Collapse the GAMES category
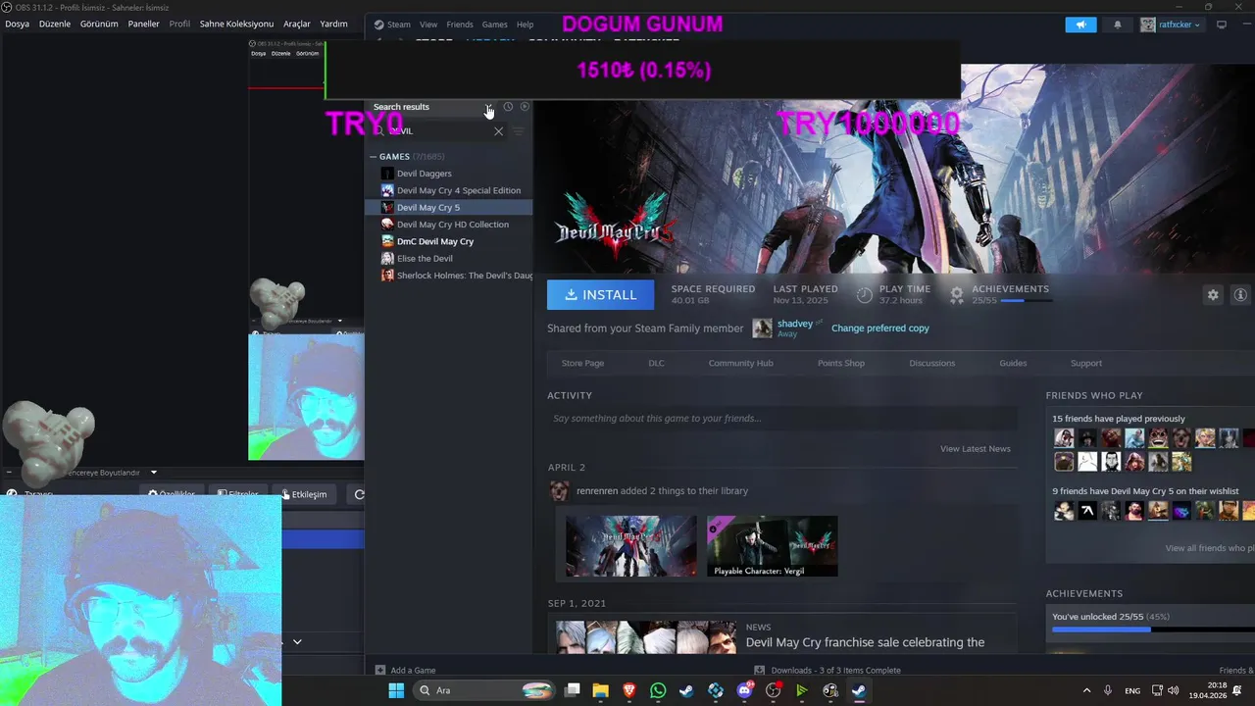The height and width of the screenshot is (706, 1255). [373, 157]
